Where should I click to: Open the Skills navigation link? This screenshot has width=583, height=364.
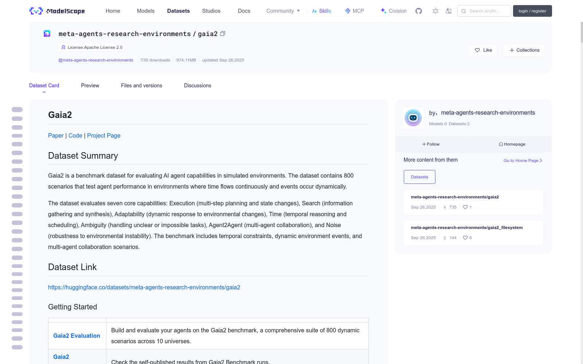click(322, 11)
